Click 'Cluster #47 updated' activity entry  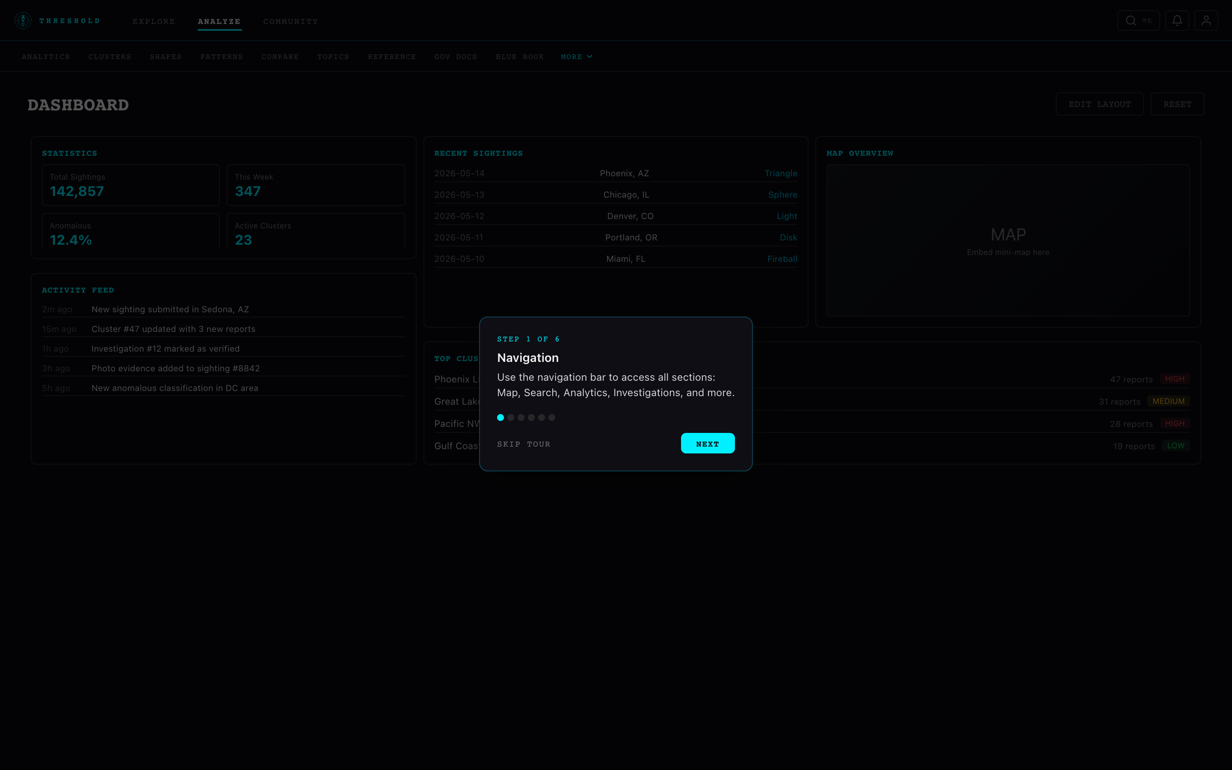tap(173, 329)
